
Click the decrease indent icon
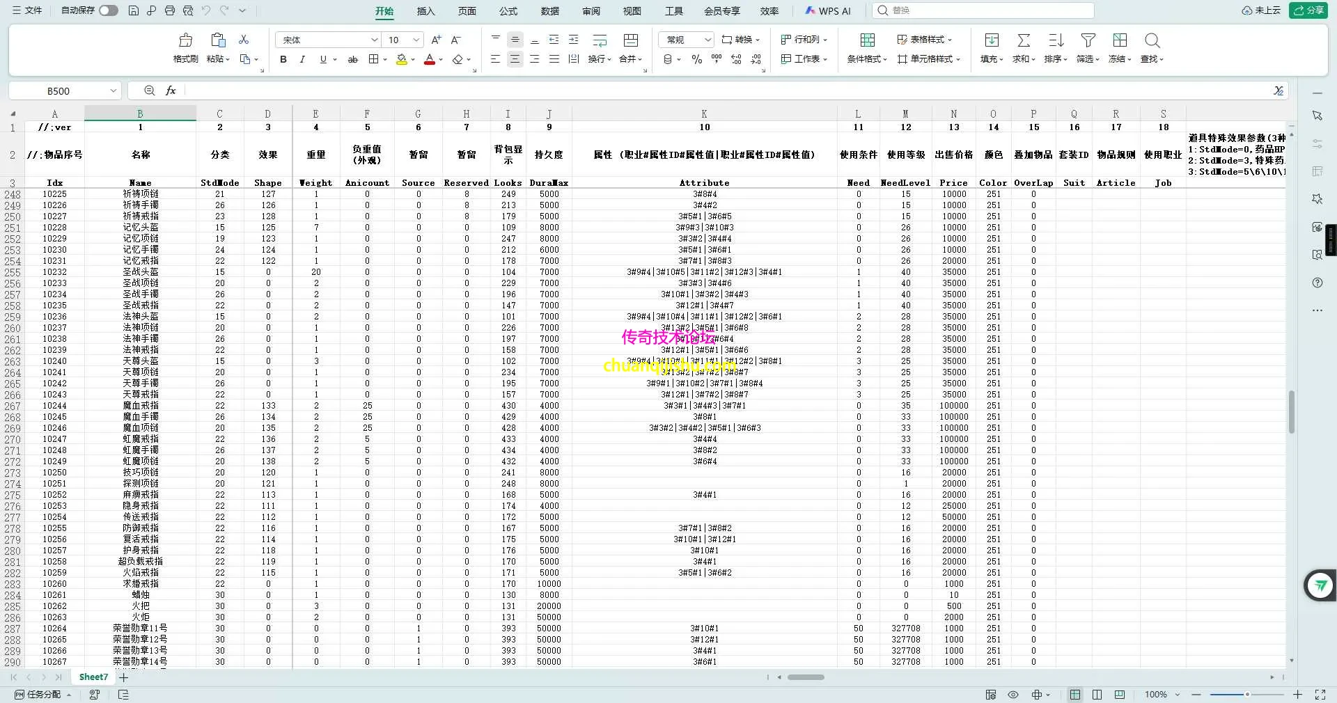[x=554, y=40]
